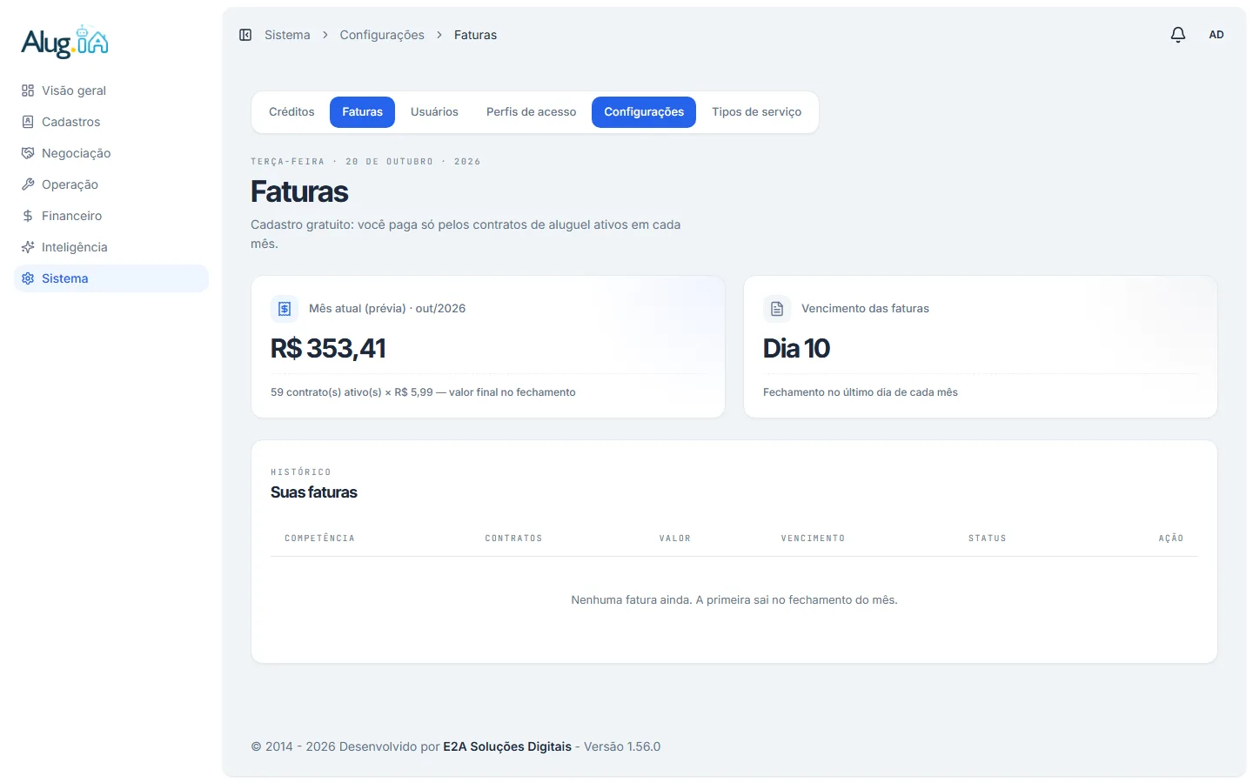Click the Sistema breadcrumb link

tap(287, 35)
